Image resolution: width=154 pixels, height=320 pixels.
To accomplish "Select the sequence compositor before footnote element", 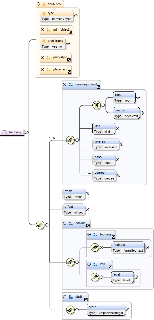I will coord(95,248).
